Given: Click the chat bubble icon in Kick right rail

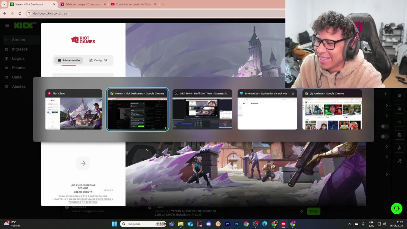Looking at the screenshot, I should pyautogui.click(x=400, y=109).
